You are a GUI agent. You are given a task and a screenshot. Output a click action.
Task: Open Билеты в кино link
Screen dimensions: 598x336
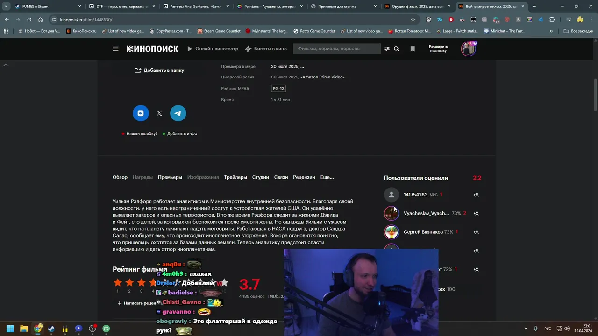point(266,49)
